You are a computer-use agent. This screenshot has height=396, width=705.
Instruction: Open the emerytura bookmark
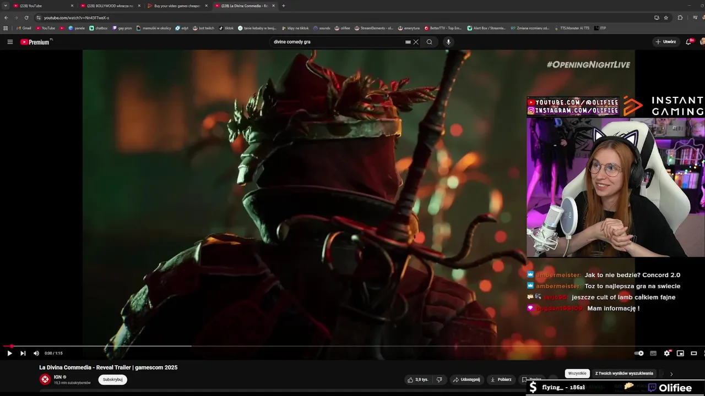409,28
